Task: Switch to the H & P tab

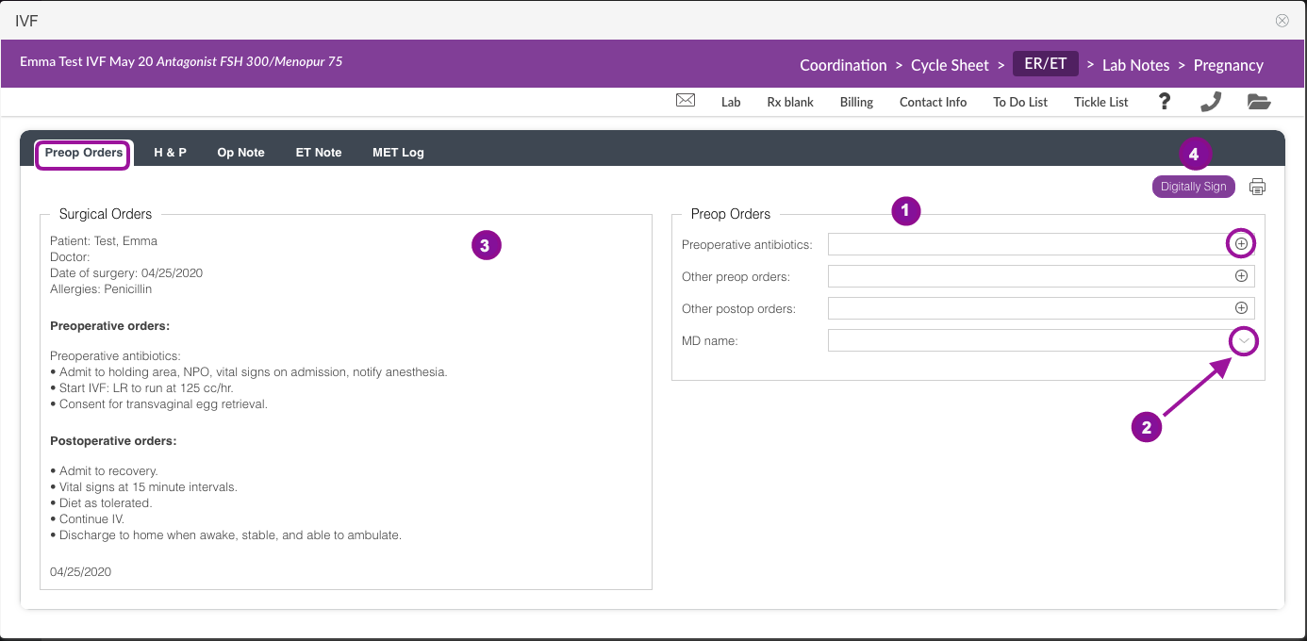Action: point(170,153)
